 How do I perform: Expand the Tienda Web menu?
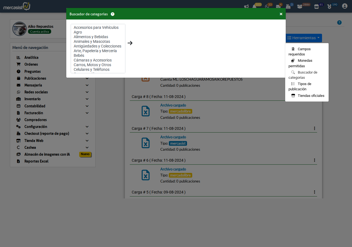[87, 141]
